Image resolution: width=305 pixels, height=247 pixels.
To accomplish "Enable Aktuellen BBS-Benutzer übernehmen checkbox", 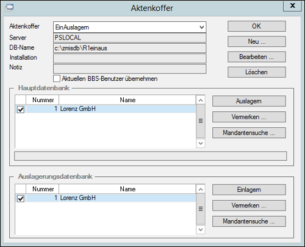I will (x=57, y=78).
